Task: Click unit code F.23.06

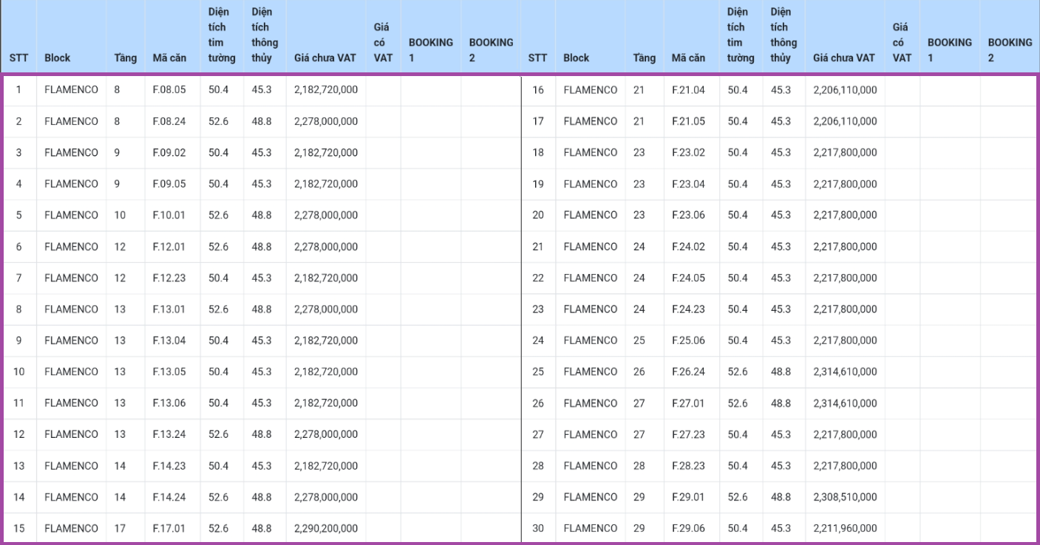Action: tap(688, 215)
